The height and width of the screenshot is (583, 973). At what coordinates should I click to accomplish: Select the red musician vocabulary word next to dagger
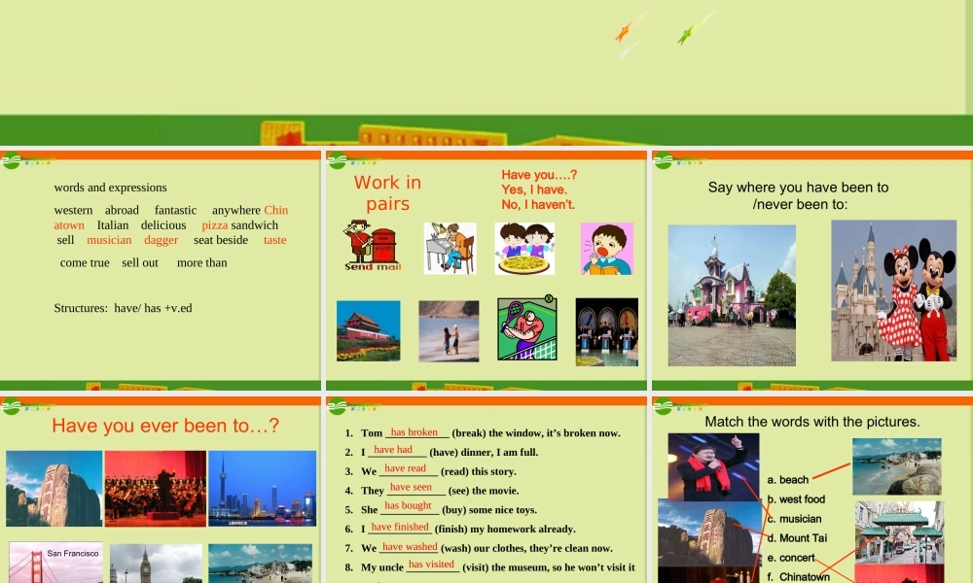[x=109, y=240]
